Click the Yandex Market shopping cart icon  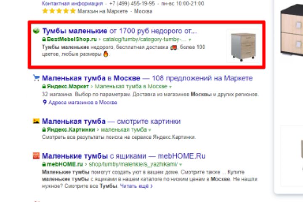point(36,78)
